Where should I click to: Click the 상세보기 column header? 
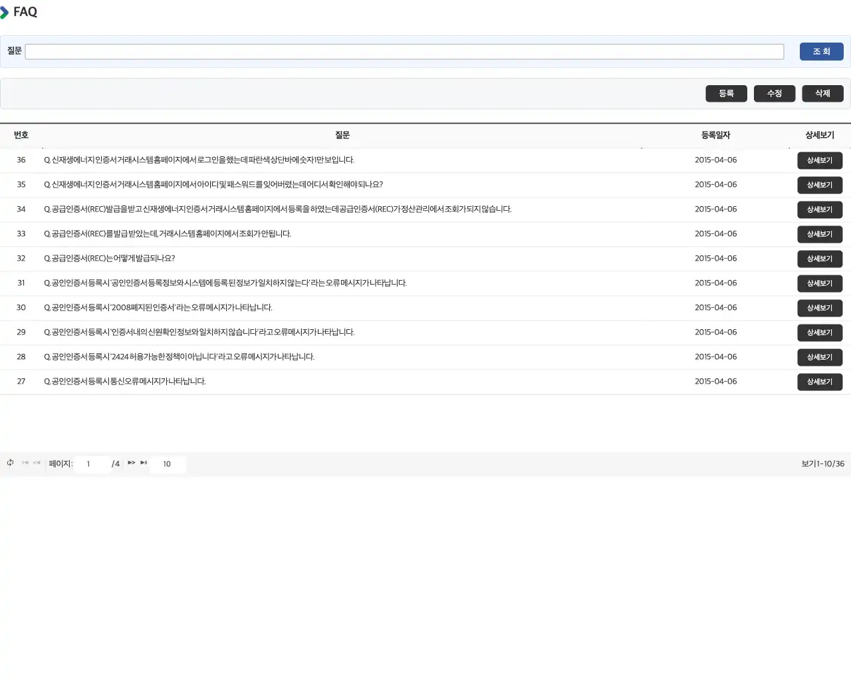click(820, 135)
